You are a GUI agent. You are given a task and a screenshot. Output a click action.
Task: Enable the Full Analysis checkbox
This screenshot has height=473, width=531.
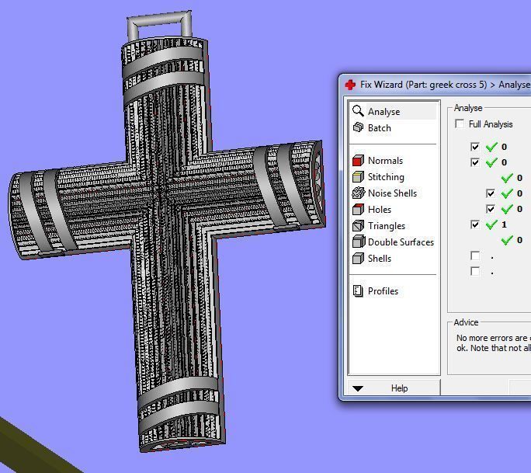click(x=460, y=123)
